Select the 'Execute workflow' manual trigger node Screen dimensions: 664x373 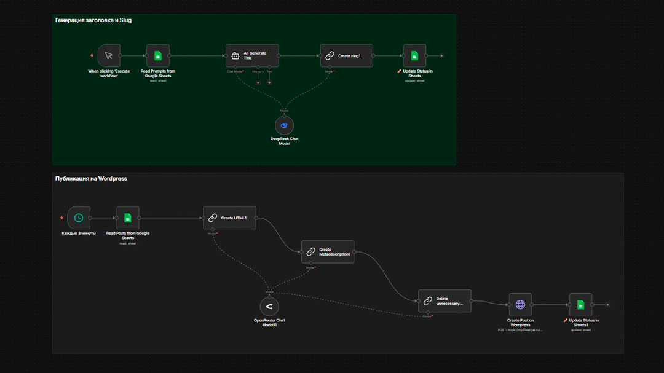(109, 55)
